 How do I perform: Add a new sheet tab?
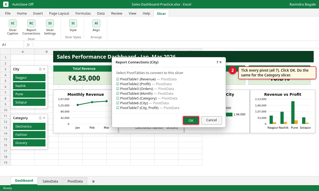click(93, 181)
